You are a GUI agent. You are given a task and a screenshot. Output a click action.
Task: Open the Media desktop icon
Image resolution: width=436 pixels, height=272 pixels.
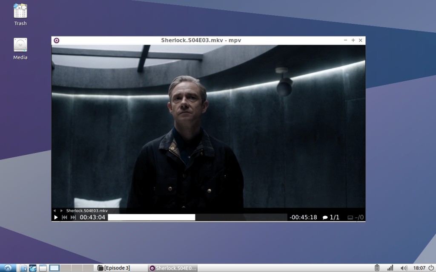pos(20,49)
